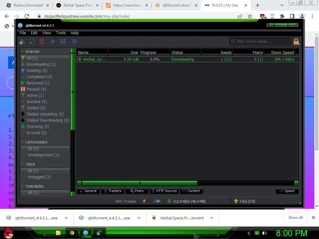The image size is (319, 239).
Task: Open File Explorer from the taskbar
Action: [x=58, y=233]
